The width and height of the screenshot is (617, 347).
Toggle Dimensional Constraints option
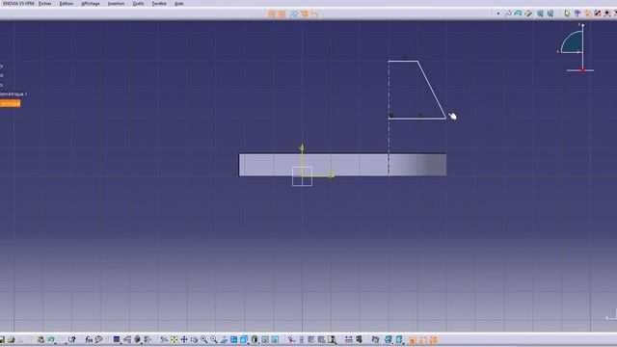point(314,13)
